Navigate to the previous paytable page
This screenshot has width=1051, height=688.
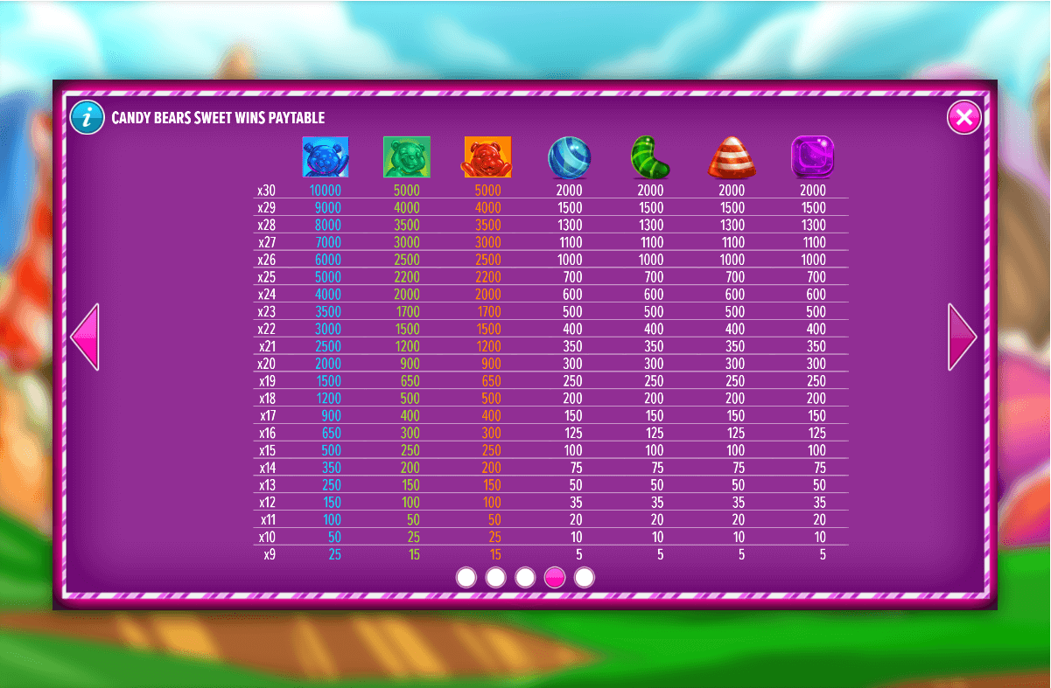[85, 337]
